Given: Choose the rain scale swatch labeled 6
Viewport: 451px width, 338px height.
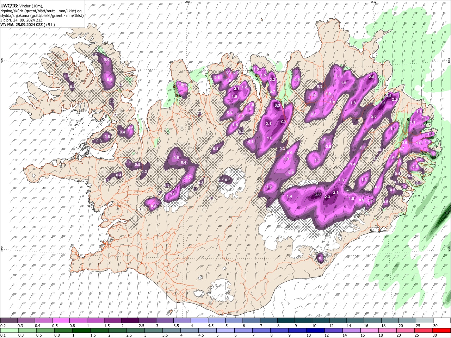Looking at the screenshot, I should point(243,330).
